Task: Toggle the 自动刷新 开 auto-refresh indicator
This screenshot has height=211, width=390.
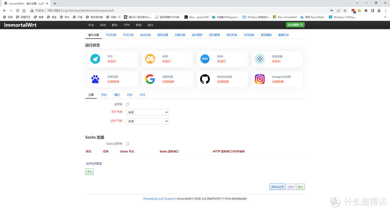Action: tap(295, 25)
